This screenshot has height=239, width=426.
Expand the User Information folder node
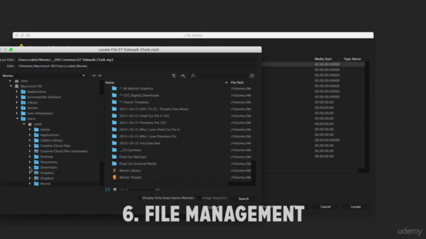coord(17,114)
